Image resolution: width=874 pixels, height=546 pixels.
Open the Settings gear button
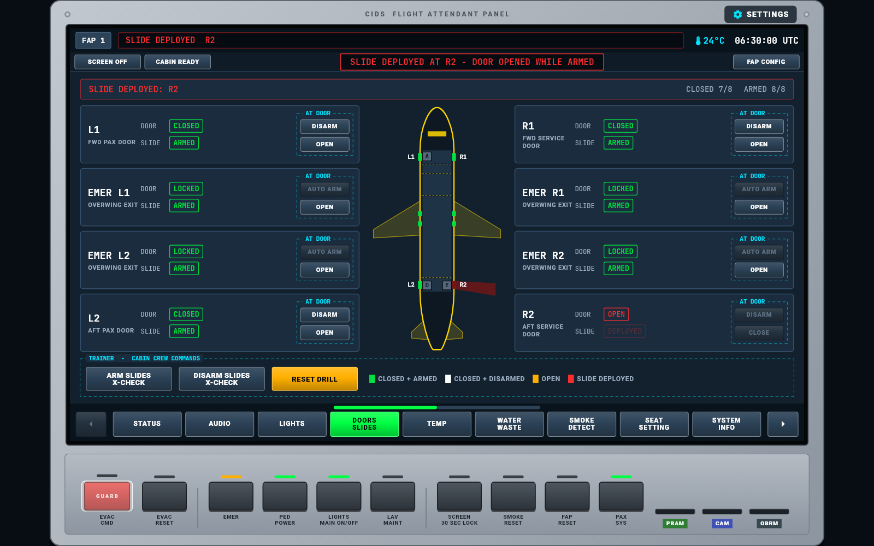(x=760, y=14)
